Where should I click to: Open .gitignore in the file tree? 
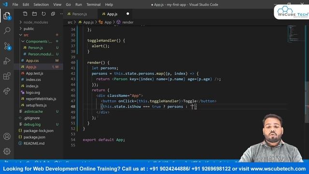[31, 118]
